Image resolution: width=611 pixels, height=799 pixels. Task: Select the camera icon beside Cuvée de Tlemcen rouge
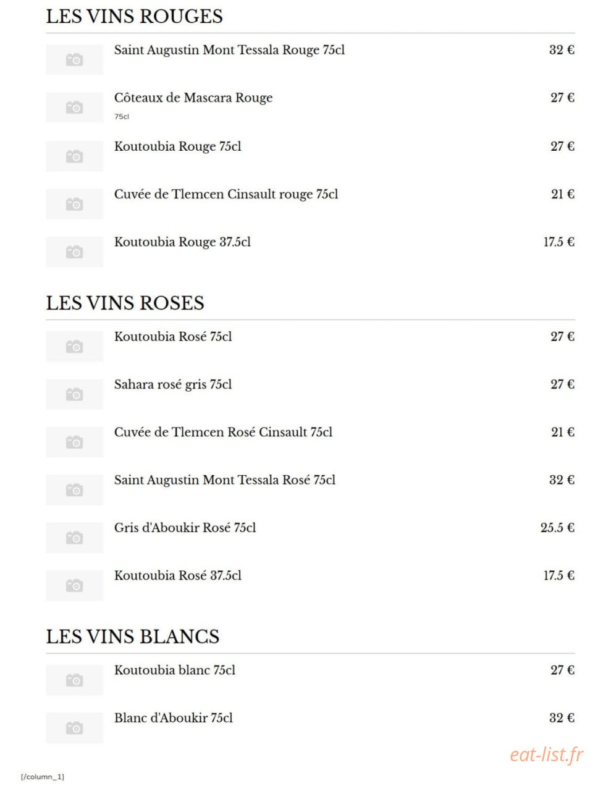coord(74,204)
